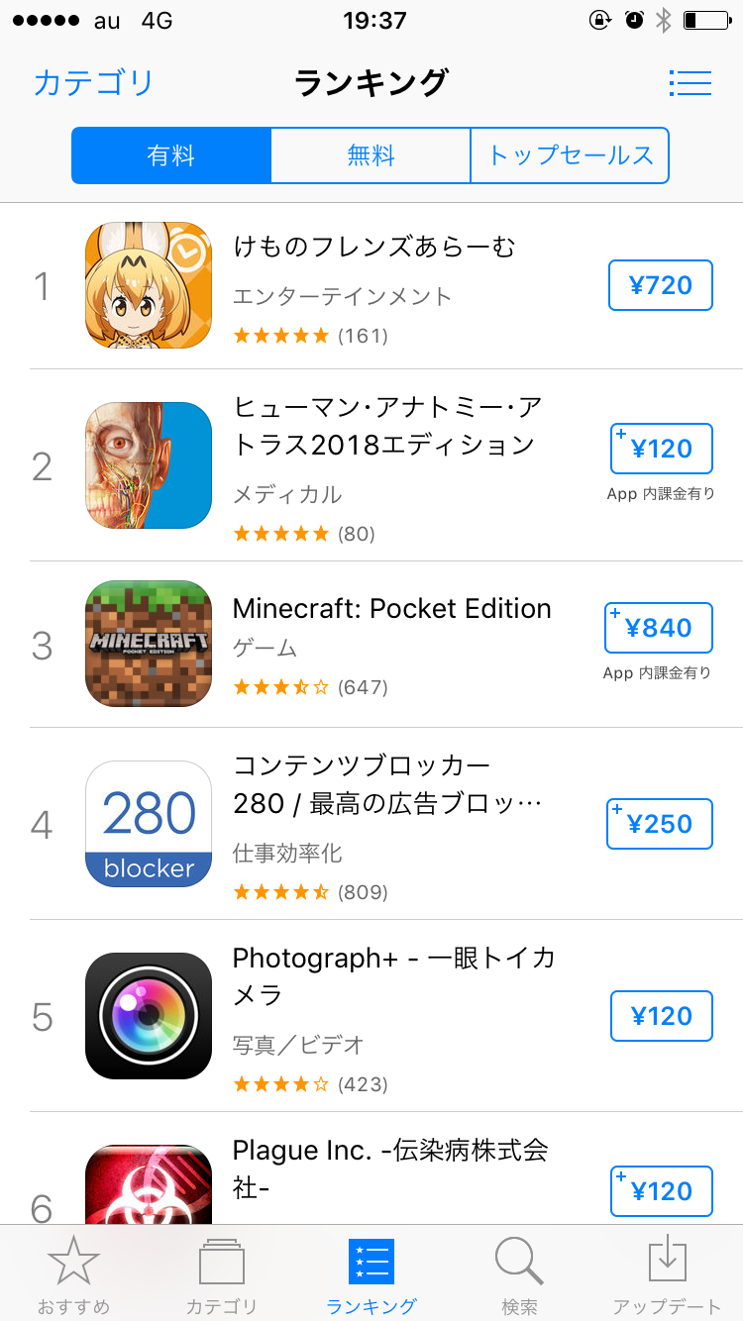Switch to the トップセールス segment
This screenshot has height=1321, width=743.
coord(570,155)
